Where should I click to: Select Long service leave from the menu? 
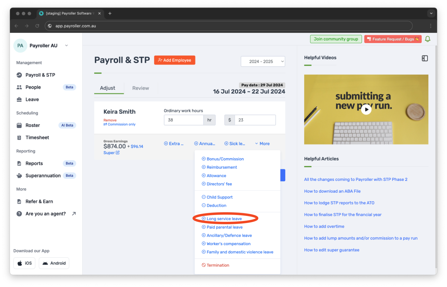224,219
